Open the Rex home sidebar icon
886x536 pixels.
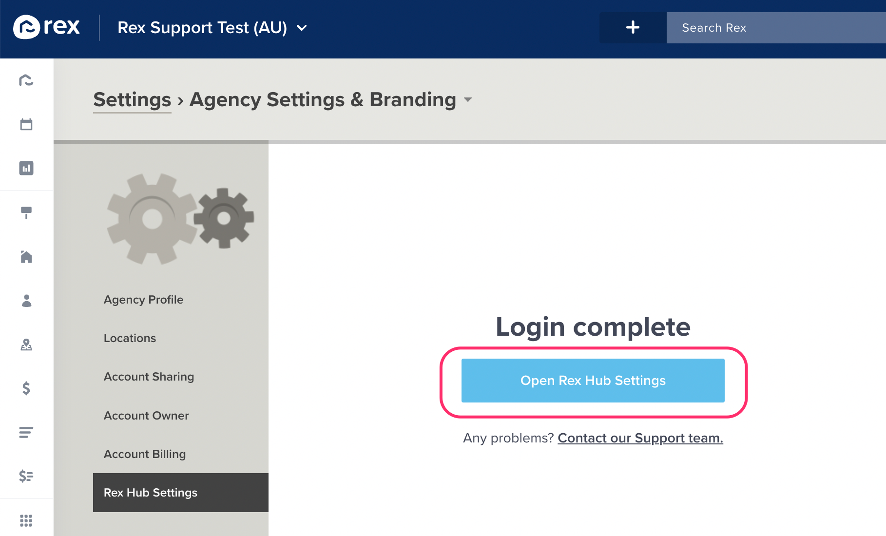[x=26, y=80]
